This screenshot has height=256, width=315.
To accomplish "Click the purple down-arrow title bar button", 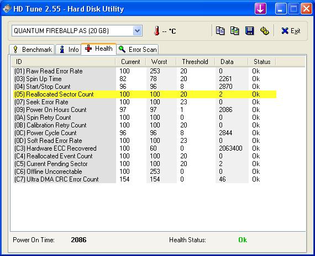I will (260, 9).
